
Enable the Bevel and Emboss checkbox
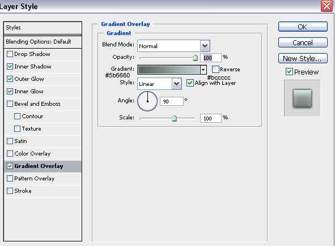tap(10, 104)
